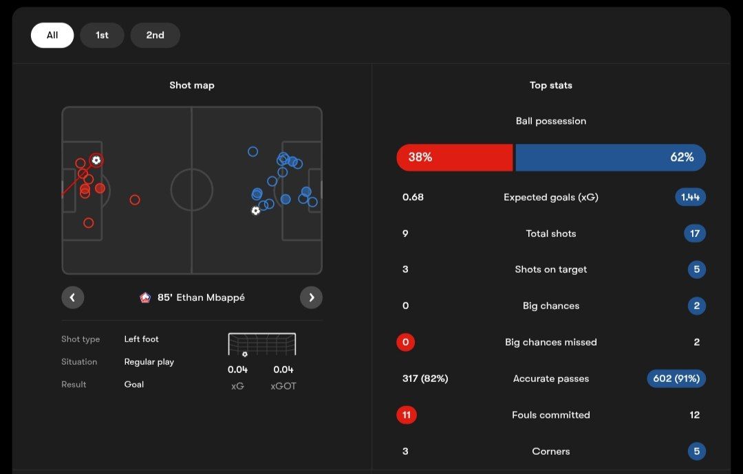Select the lowest red shot marker in the box
This screenshot has width=743, height=474.
click(x=88, y=223)
